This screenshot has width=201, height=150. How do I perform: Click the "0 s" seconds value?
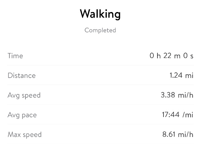[x=188, y=56]
